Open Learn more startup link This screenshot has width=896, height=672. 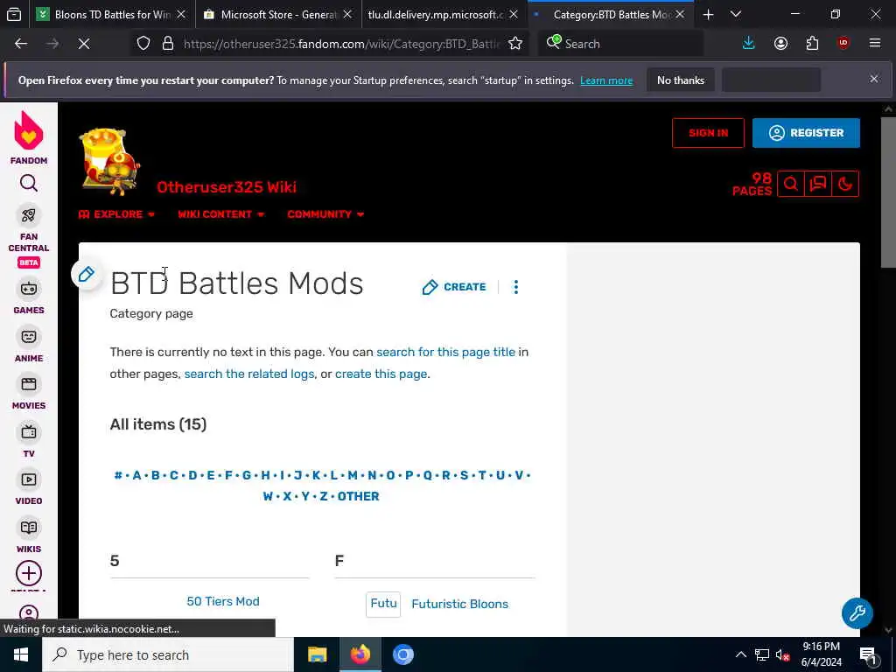tap(606, 80)
